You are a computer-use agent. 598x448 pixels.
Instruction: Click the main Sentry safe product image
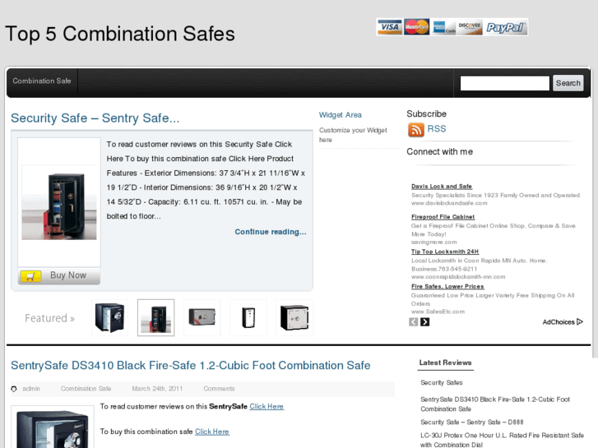point(59,202)
